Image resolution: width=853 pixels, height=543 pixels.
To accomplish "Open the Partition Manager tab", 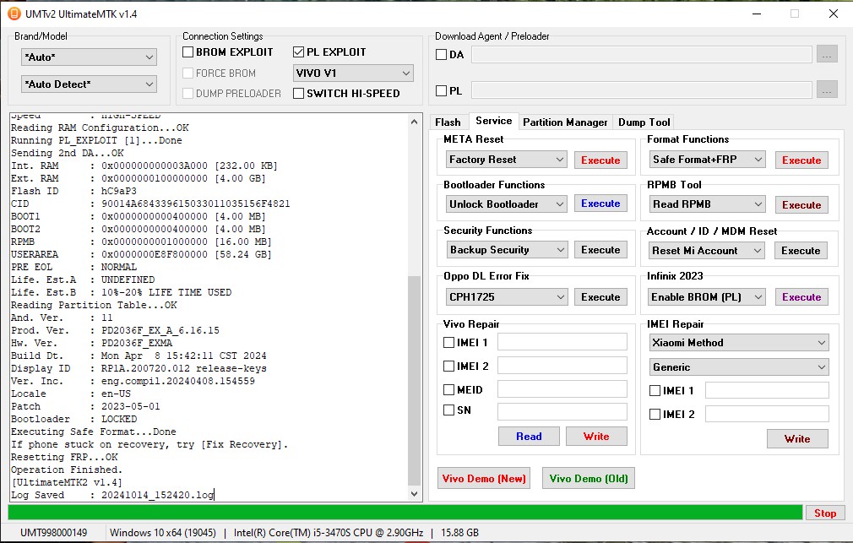I will (x=565, y=122).
